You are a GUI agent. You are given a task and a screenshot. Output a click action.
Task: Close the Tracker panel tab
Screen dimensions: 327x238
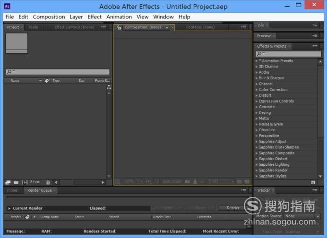pyautogui.click(x=273, y=190)
